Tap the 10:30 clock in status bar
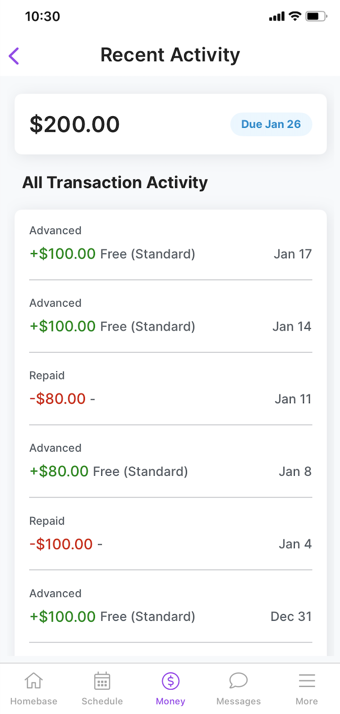The image size is (340, 714). point(40,16)
